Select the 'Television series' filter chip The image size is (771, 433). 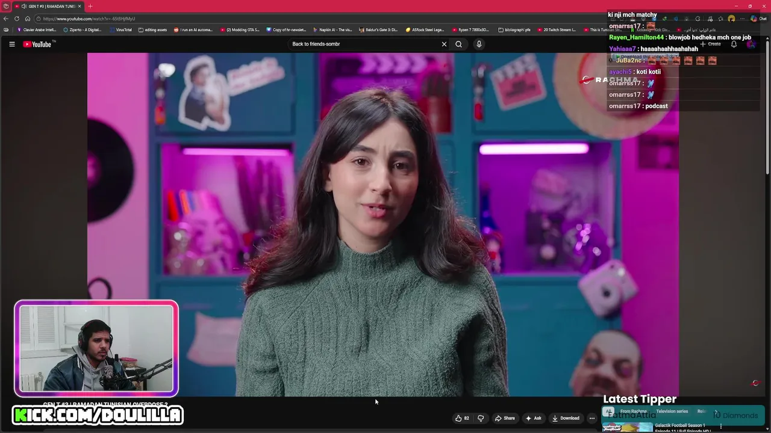pos(672,411)
